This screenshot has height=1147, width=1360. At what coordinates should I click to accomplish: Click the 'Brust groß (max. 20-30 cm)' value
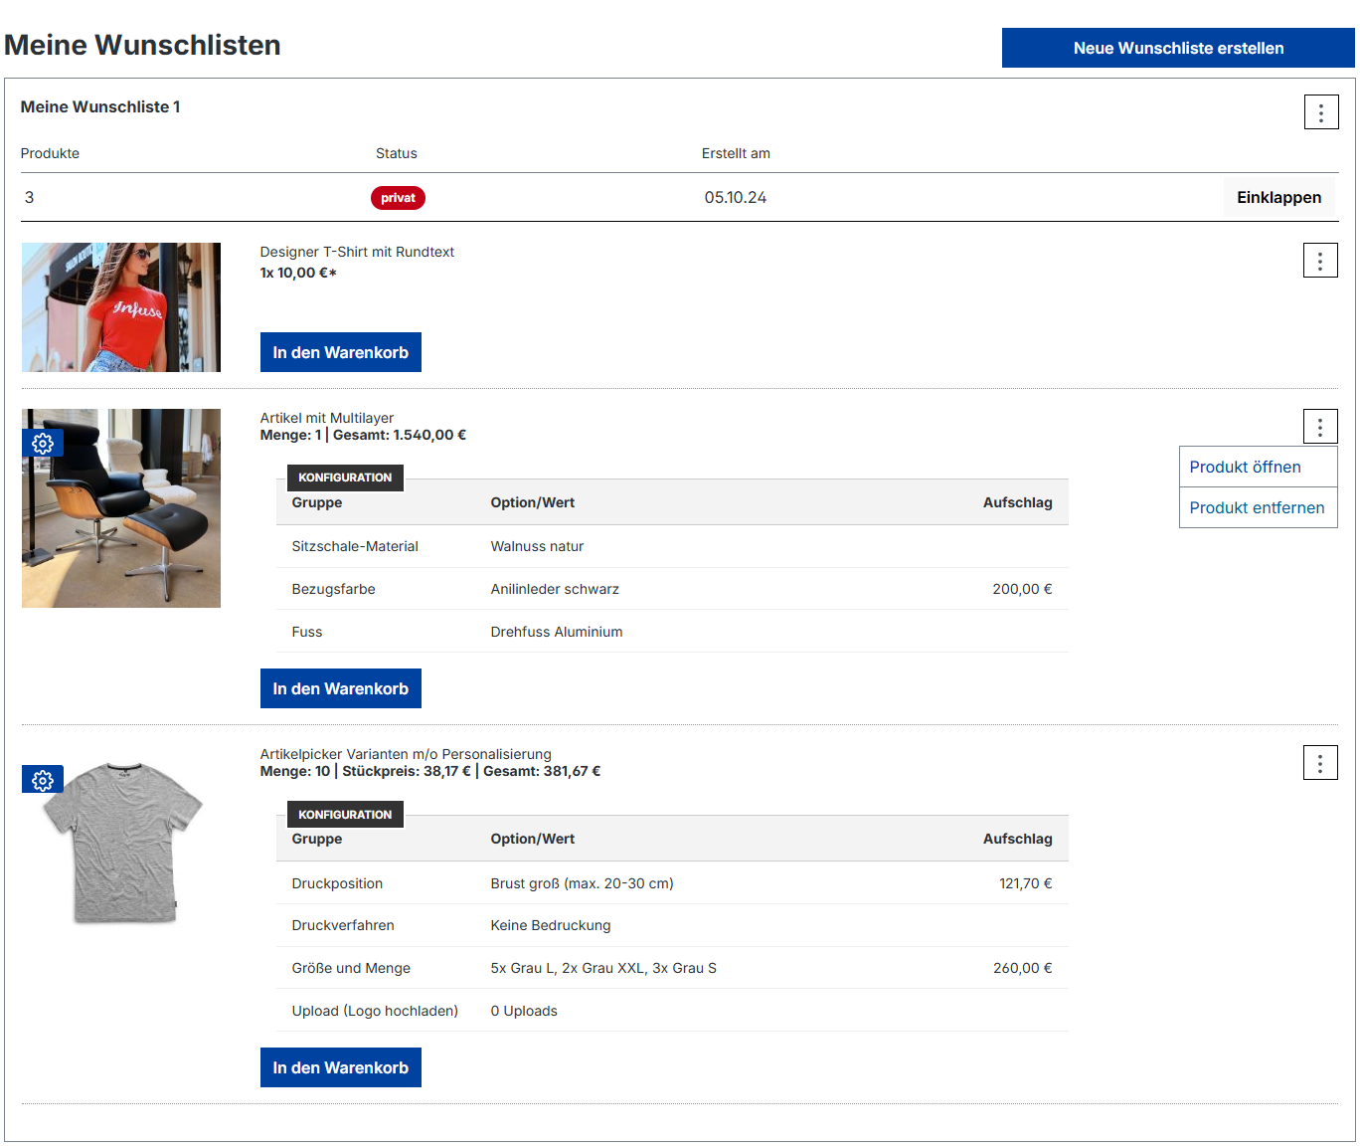pyautogui.click(x=582, y=883)
